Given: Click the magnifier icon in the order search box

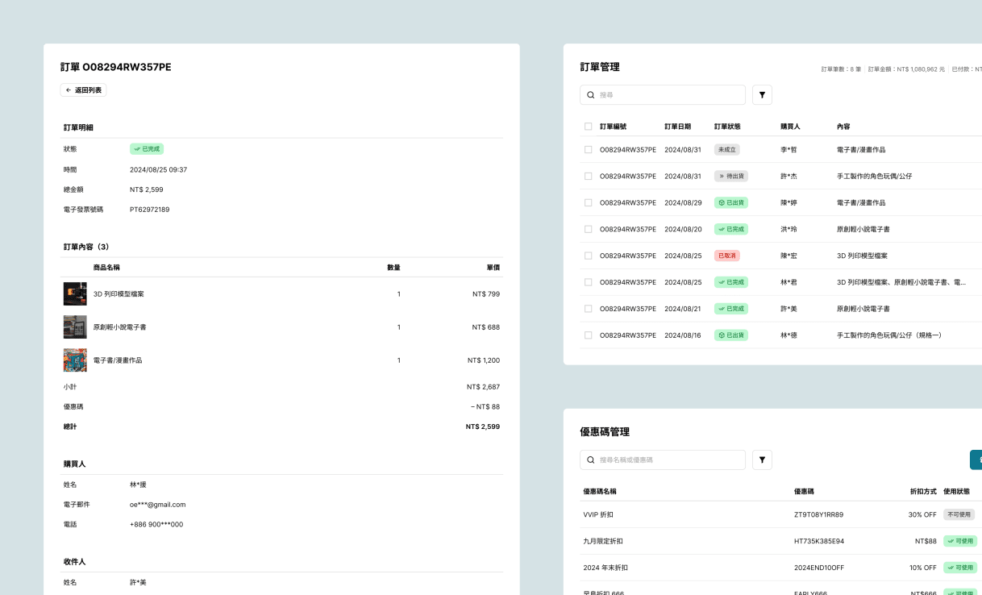Looking at the screenshot, I should coord(589,94).
